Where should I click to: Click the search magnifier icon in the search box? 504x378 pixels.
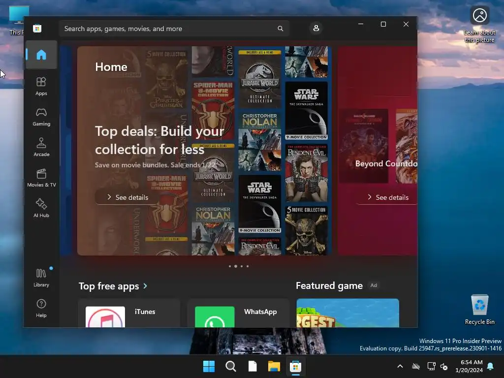click(x=280, y=29)
